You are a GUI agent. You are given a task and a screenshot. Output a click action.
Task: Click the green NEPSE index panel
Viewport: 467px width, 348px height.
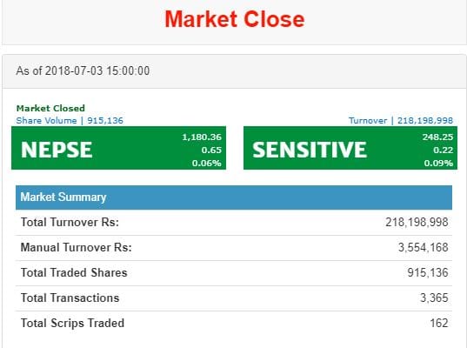118,148
